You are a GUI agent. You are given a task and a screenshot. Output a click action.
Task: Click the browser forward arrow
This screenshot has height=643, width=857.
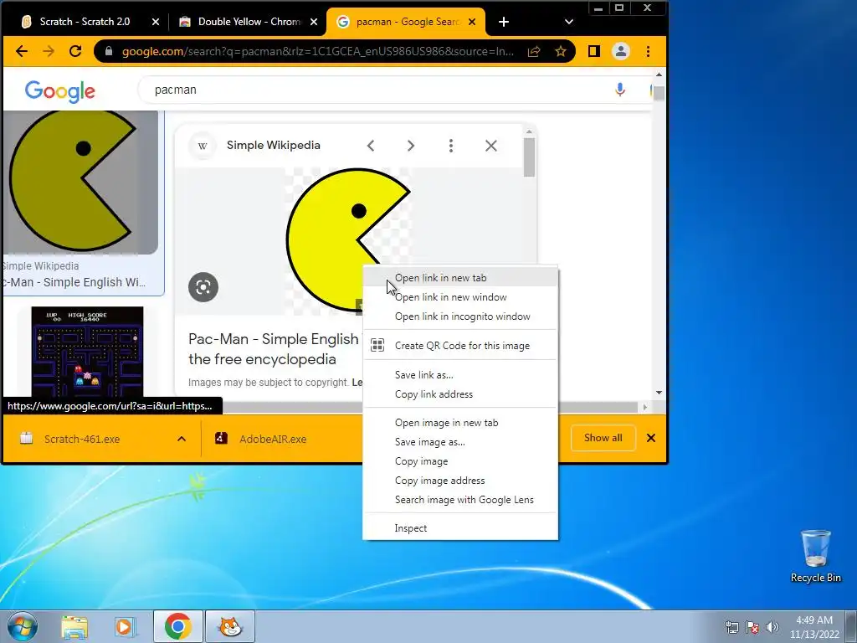tap(49, 51)
